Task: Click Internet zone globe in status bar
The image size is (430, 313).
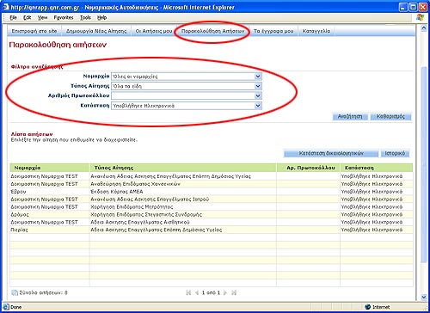Action: tap(368, 307)
